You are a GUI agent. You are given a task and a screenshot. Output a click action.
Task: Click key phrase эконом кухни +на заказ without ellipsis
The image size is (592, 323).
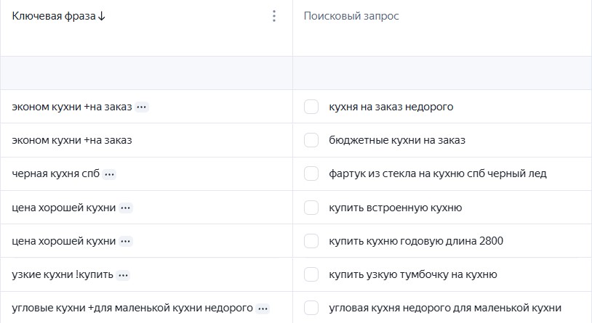(x=72, y=140)
